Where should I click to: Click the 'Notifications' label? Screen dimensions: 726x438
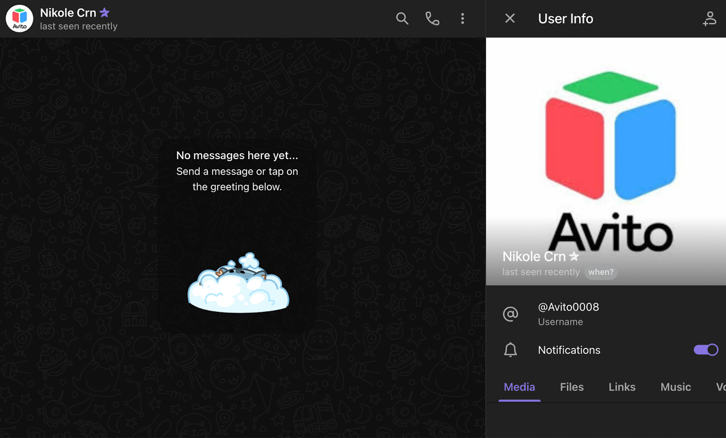[569, 350]
